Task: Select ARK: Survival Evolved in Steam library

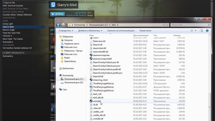Action: (13, 6)
